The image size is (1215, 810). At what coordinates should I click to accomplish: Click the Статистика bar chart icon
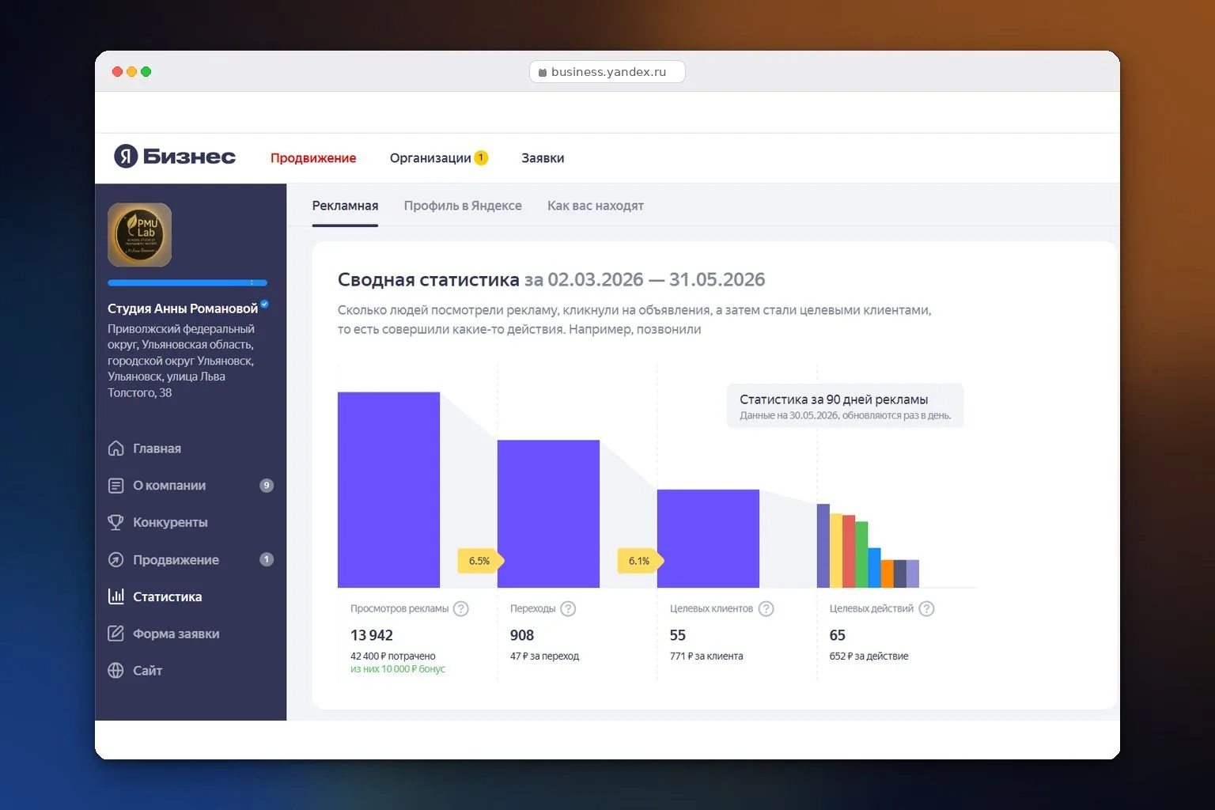click(x=115, y=596)
